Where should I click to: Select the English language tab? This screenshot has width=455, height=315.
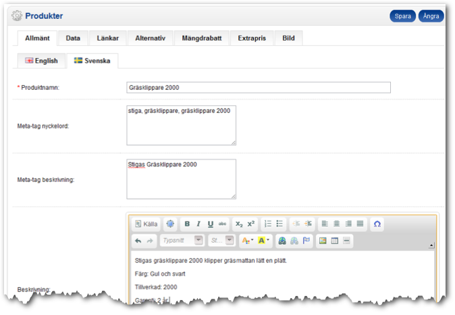point(41,61)
